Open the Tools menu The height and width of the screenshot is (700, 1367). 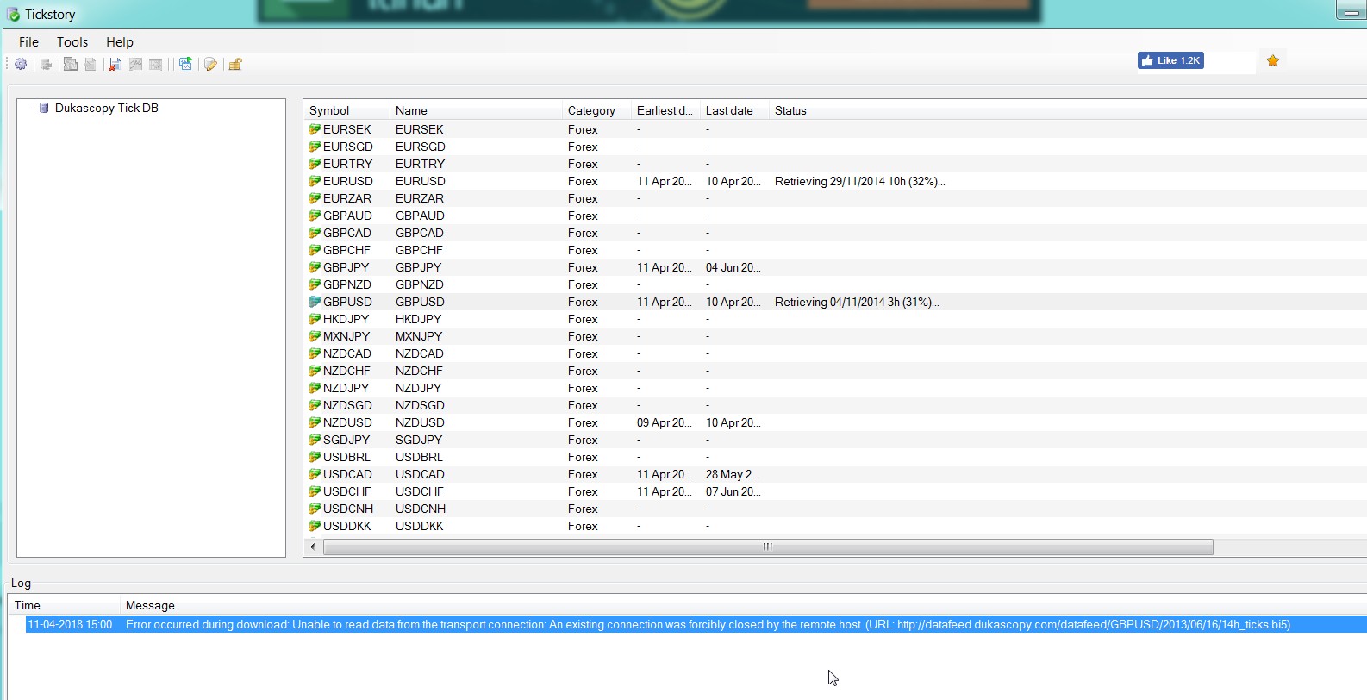pos(72,41)
